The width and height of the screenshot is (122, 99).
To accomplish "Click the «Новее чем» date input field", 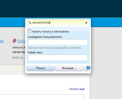I will point(58,57).
